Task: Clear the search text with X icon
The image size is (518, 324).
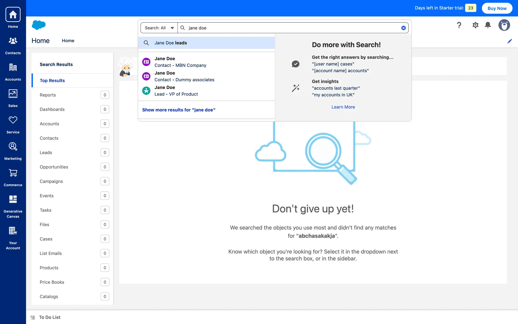Action: point(403,28)
